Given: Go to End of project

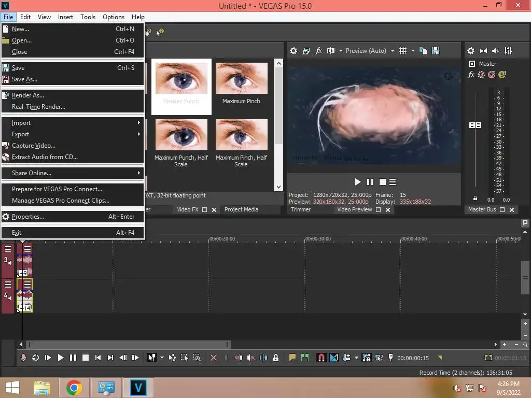Looking at the screenshot, I should (x=110, y=358).
